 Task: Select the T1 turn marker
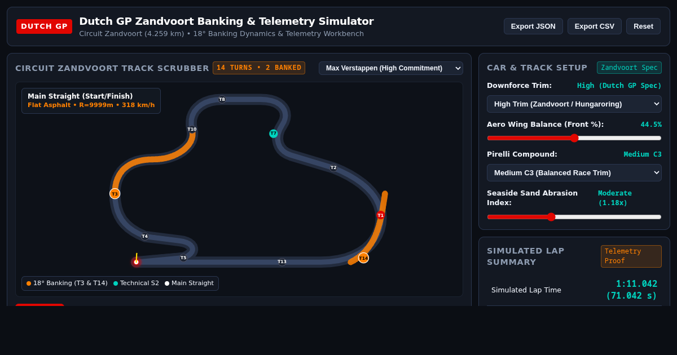point(380,215)
